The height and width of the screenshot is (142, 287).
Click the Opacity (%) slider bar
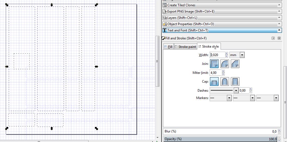tap(220, 139)
